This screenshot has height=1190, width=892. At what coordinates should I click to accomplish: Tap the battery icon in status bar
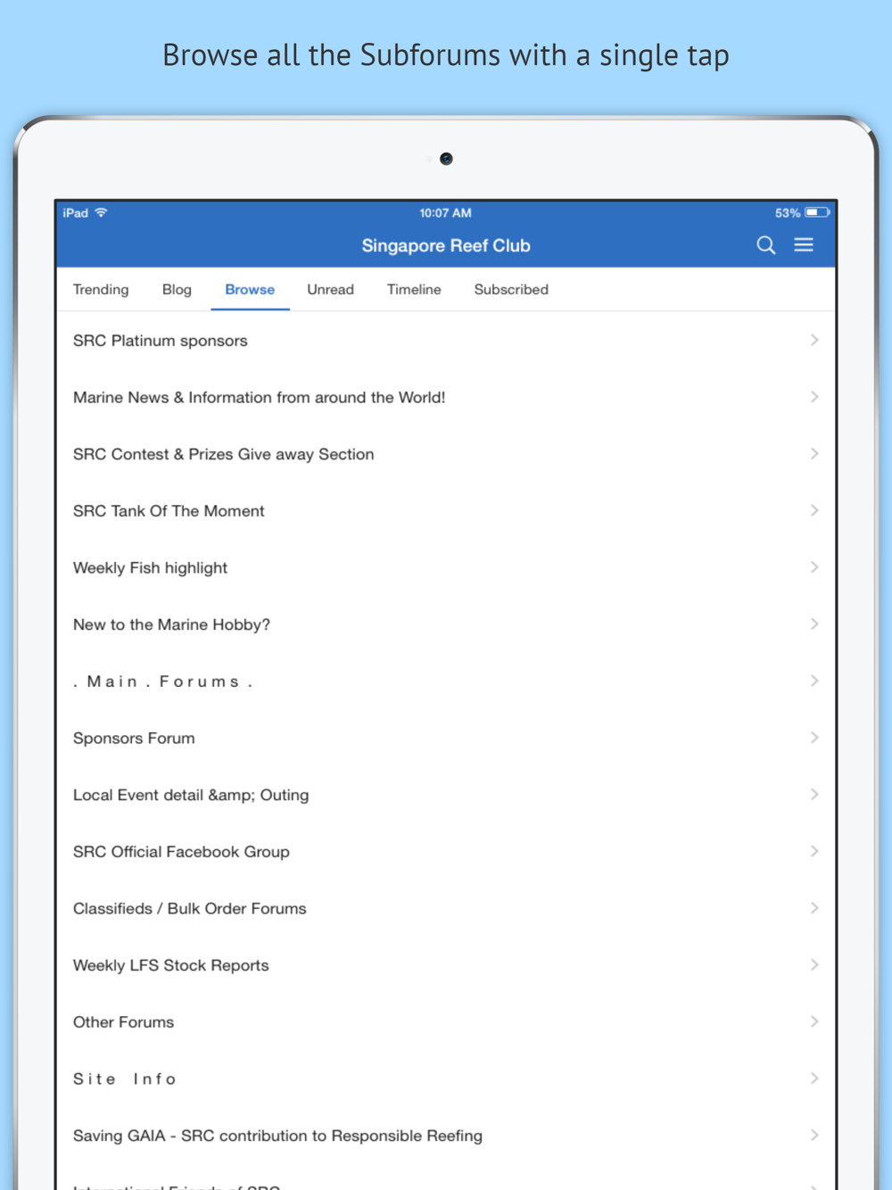pos(817,212)
